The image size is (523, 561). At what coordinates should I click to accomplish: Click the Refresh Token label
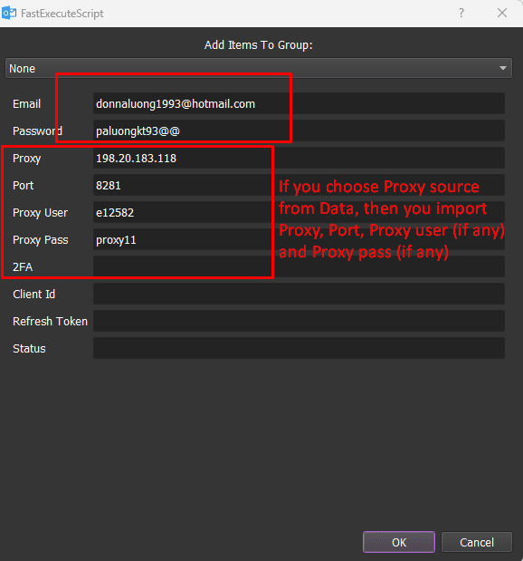[x=50, y=322]
